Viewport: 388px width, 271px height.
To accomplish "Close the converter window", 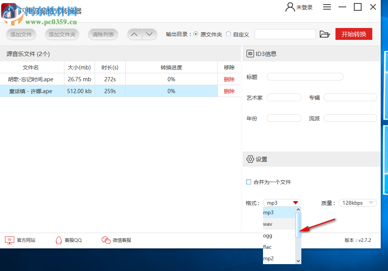I will pyautogui.click(x=373, y=7).
